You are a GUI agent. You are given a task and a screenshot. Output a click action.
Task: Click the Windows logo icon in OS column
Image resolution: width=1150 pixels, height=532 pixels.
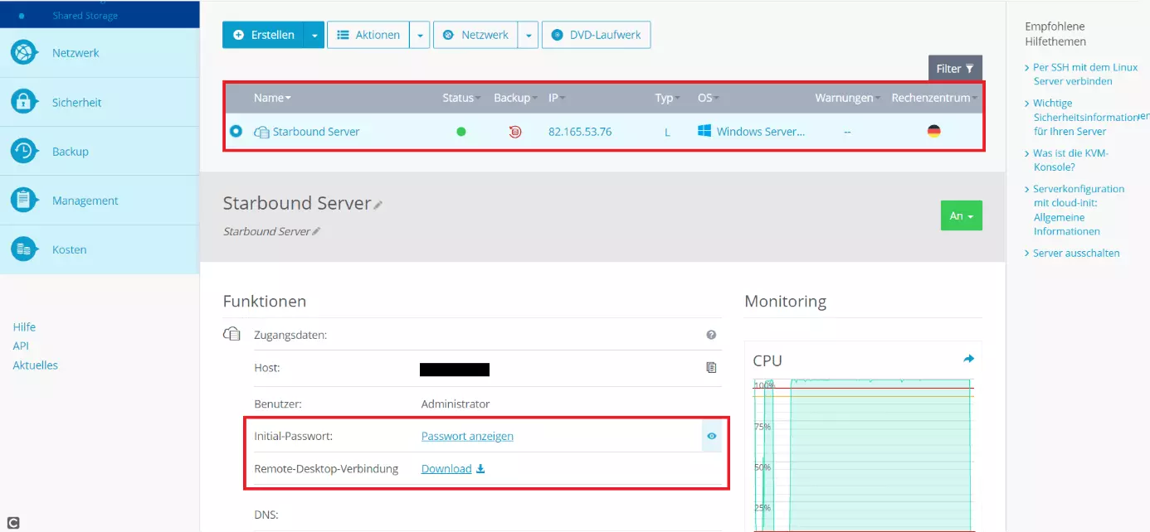coord(704,131)
